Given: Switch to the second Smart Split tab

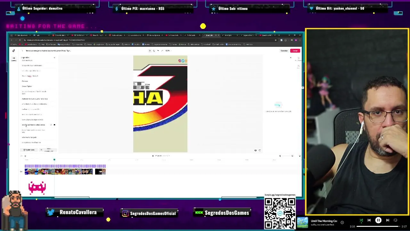Looking at the screenshot, I should (x=230, y=35).
